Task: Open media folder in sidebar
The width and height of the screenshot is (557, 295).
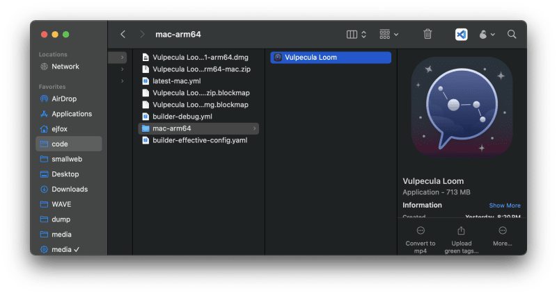Action: point(69,235)
